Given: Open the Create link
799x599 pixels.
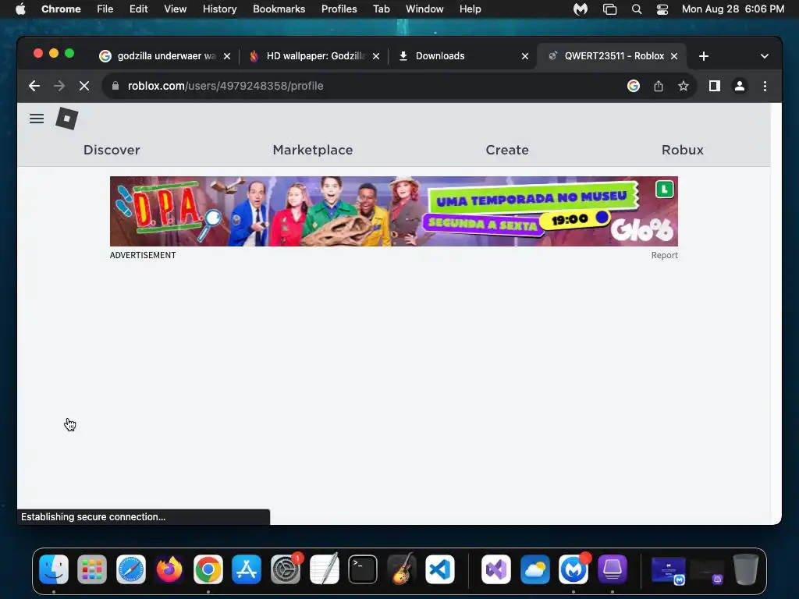Looking at the screenshot, I should point(507,150).
